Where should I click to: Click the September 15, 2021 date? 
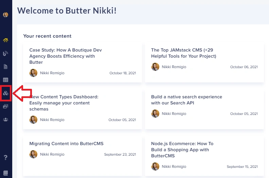[242, 166]
